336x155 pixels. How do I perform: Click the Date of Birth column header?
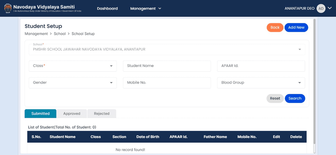coord(148,137)
